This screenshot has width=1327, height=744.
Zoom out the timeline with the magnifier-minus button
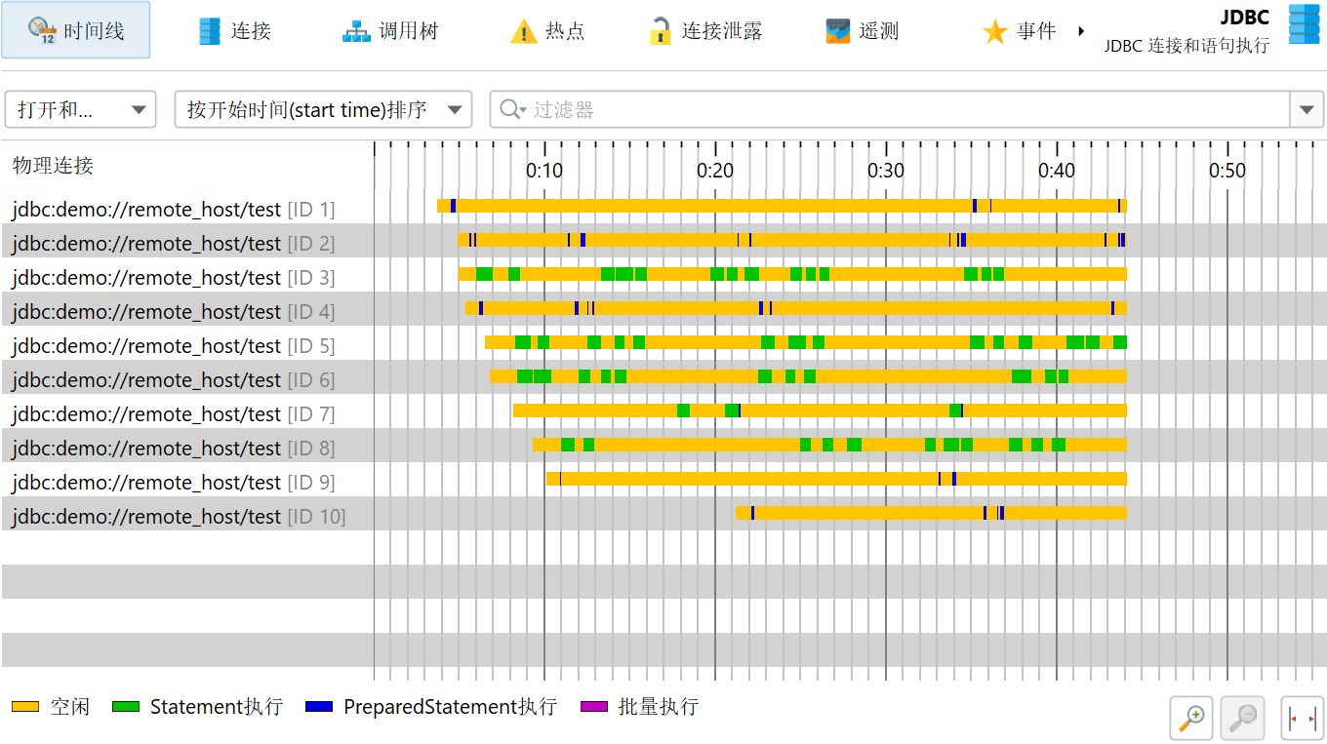pyautogui.click(x=1243, y=718)
